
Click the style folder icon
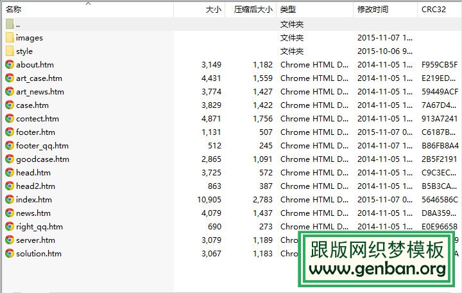coord(10,51)
